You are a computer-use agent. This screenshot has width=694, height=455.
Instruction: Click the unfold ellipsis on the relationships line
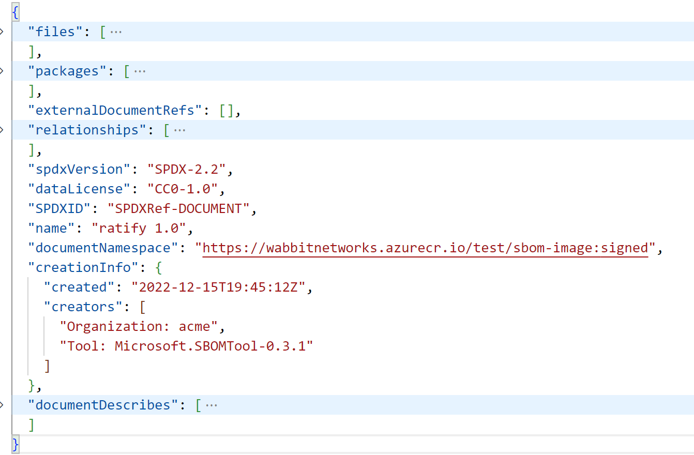click(x=179, y=130)
